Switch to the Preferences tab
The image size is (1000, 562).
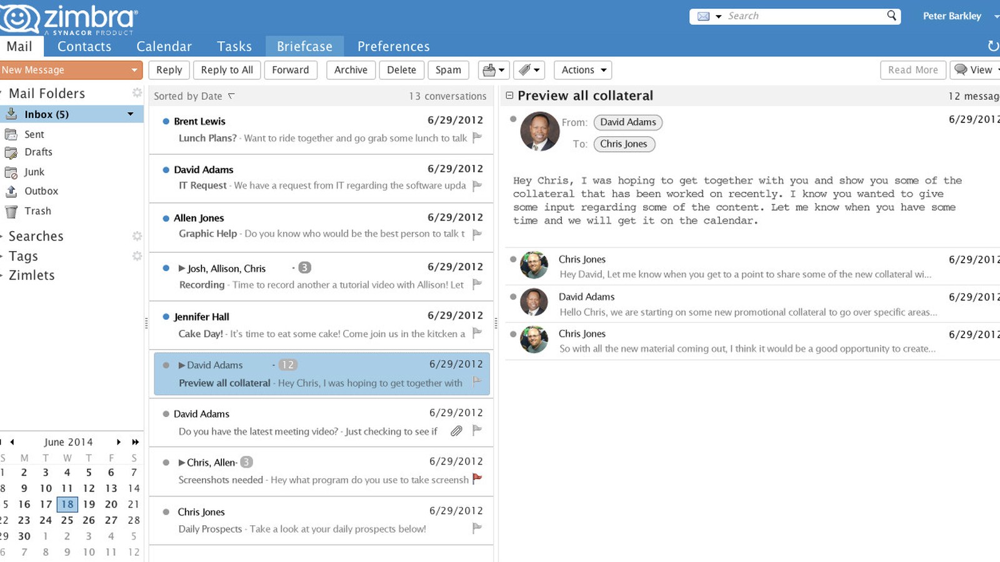tap(394, 46)
